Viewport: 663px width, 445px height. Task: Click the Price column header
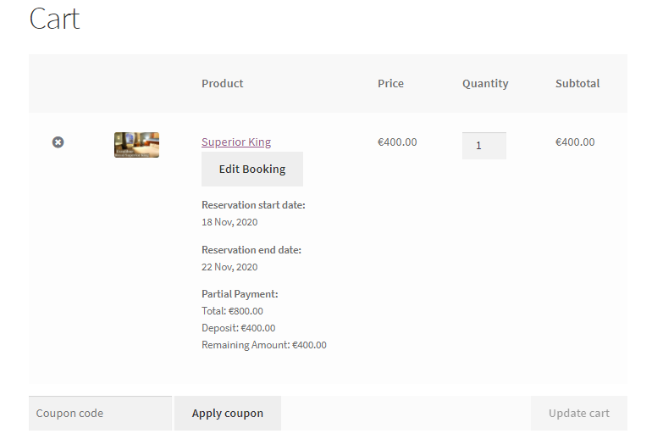click(x=390, y=84)
